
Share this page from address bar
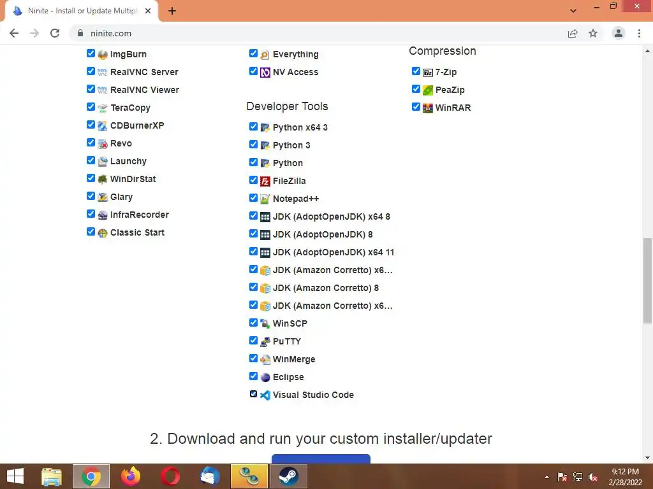573,33
